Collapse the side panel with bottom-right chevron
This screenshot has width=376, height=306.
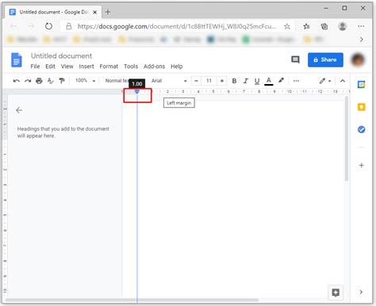[x=361, y=292]
